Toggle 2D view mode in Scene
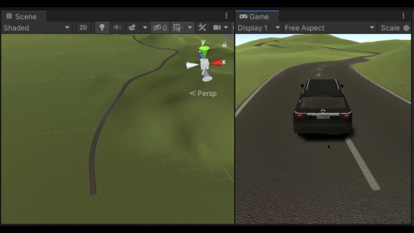The width and height of the screenshot is (414, 233). pos(83,28)
